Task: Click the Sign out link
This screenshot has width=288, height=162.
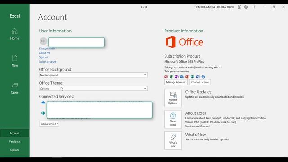Action: (44, 57)
